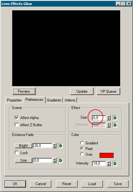Click the black preview window area
This screenshot has height=192, width=133.
click(x=66, y=48)
